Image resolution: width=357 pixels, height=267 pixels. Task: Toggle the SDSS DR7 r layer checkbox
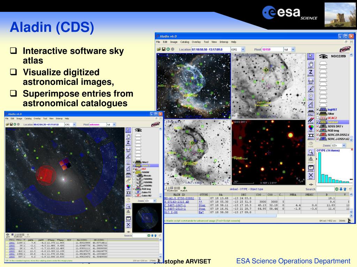click(x=318, y=127)
